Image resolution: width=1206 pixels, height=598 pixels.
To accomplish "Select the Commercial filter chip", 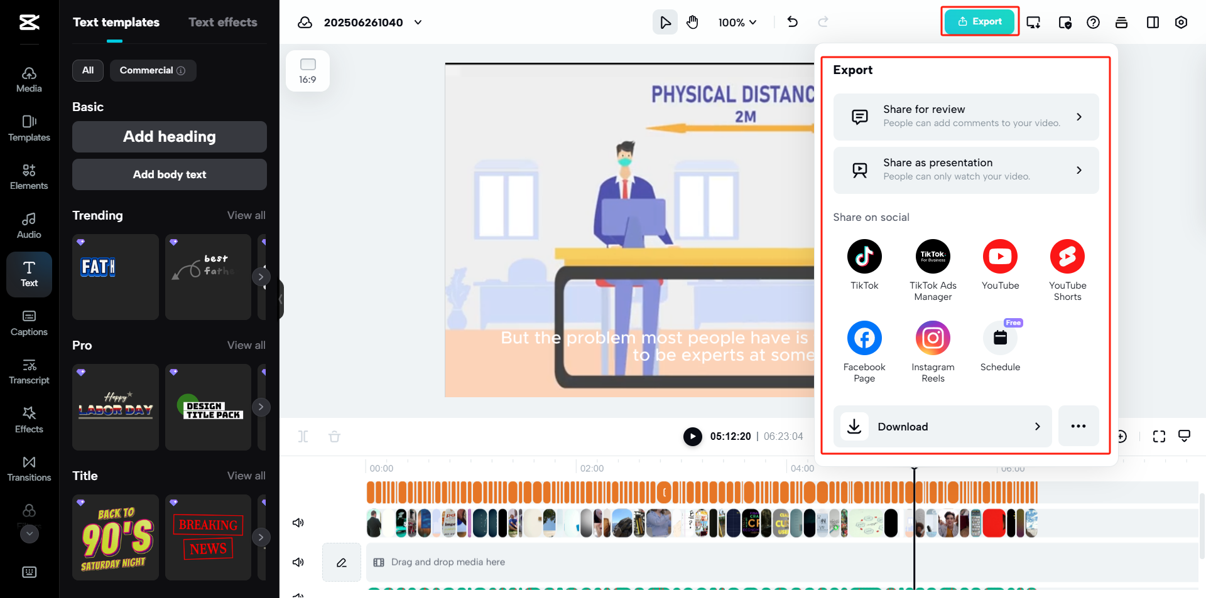I will (x=153, y=70).
